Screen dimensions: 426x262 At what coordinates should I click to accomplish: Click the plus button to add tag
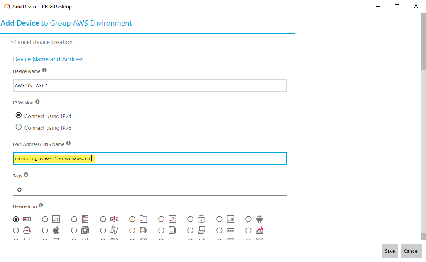click(x=20, y=189)
